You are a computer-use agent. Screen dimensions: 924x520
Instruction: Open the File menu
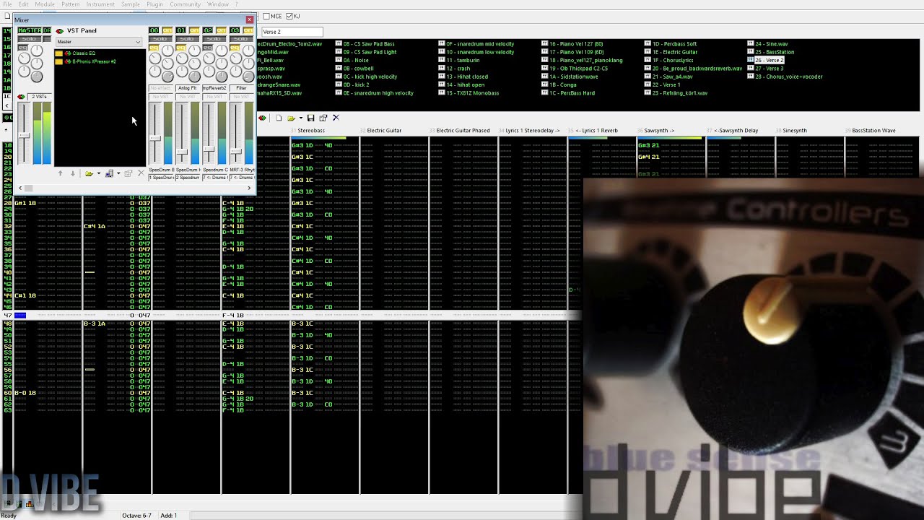tap(7, 4)
